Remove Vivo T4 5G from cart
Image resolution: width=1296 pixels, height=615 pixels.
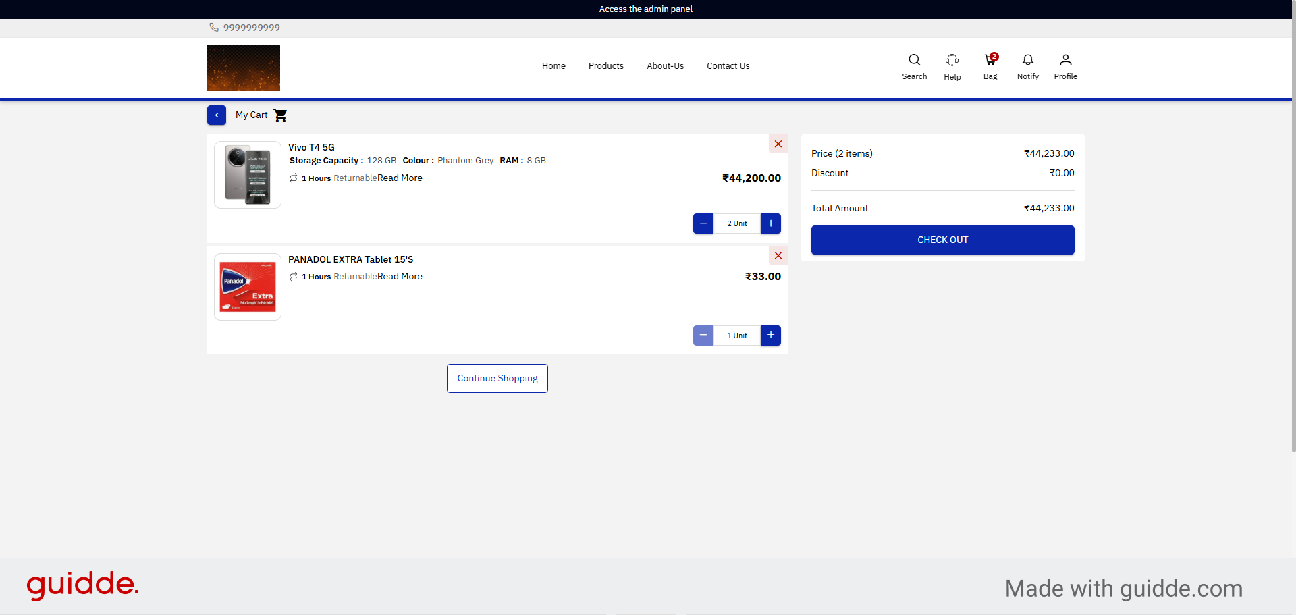(778, 144)
